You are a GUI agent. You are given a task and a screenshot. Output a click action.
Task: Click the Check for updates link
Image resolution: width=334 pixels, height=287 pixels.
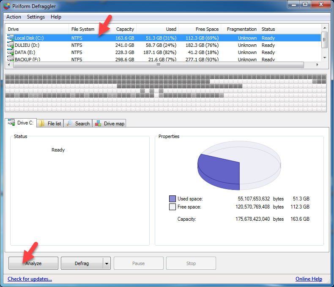[x=30, y=279]
